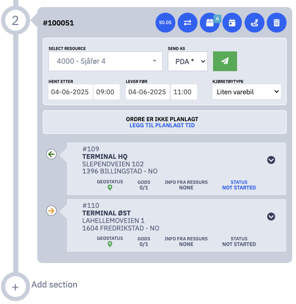Send order with green paper plane button

click(x=225, y=61)
